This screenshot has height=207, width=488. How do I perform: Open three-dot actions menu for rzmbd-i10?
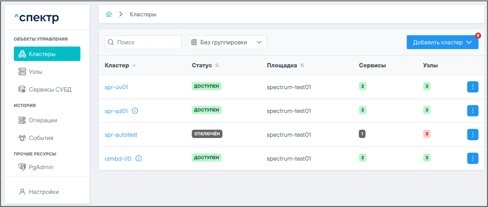click(x=473, y=158)
